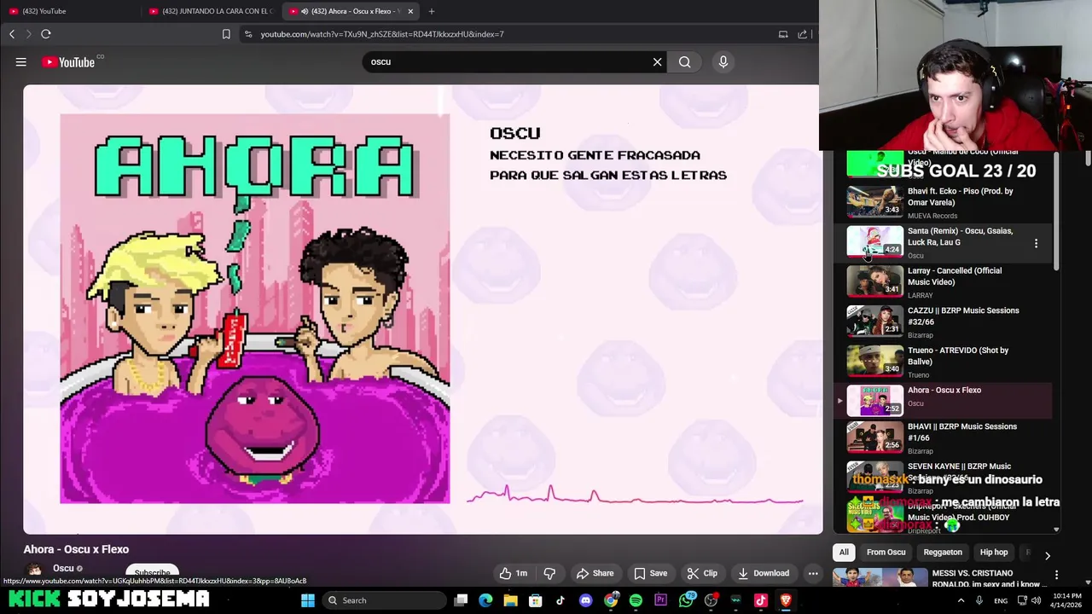
Task: Start voice search with the microphone
Action: coord(723,61)
